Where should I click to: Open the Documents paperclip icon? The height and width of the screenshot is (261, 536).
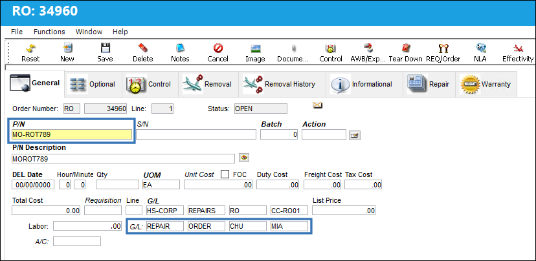point(293,48)
